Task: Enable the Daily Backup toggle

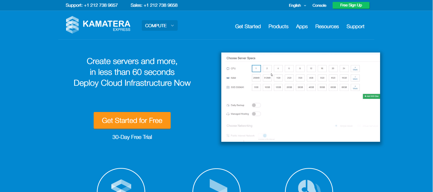Action: (x=256, y=105)
